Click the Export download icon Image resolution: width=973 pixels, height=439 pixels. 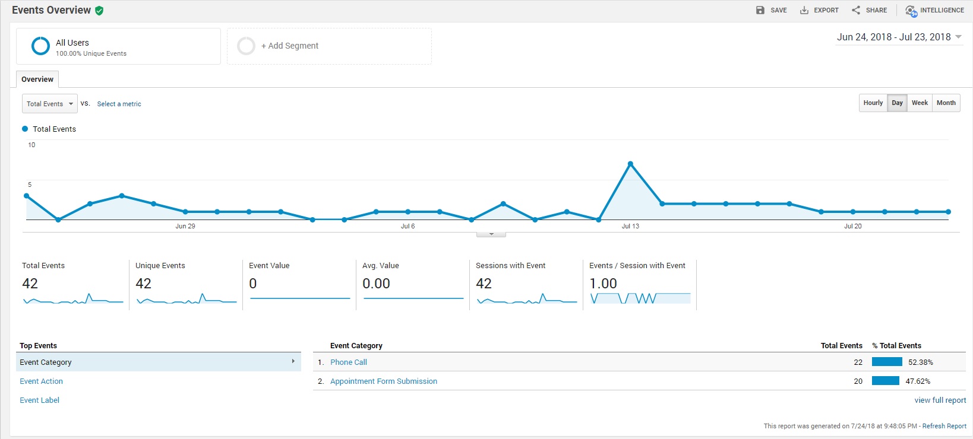coord(804,10)
